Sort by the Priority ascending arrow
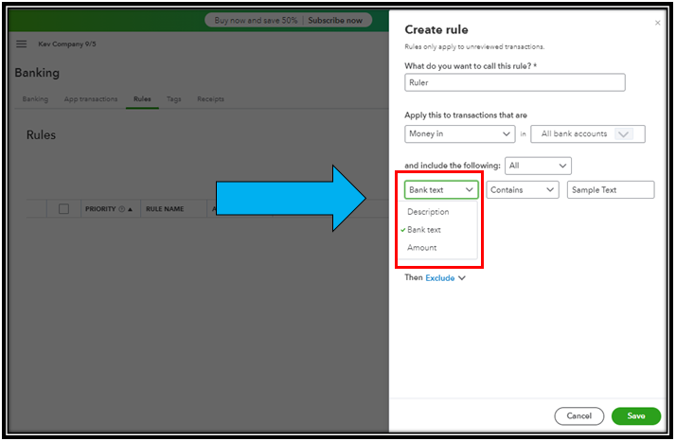The width and height of the screenshot is (676, 441). pos(131,209)
